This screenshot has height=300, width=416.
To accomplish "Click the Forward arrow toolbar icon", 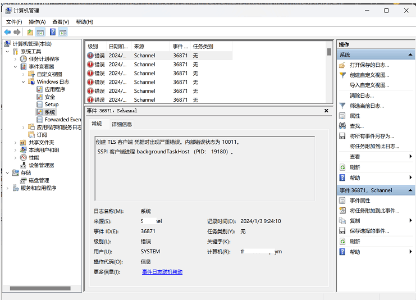I will point(17,32).
